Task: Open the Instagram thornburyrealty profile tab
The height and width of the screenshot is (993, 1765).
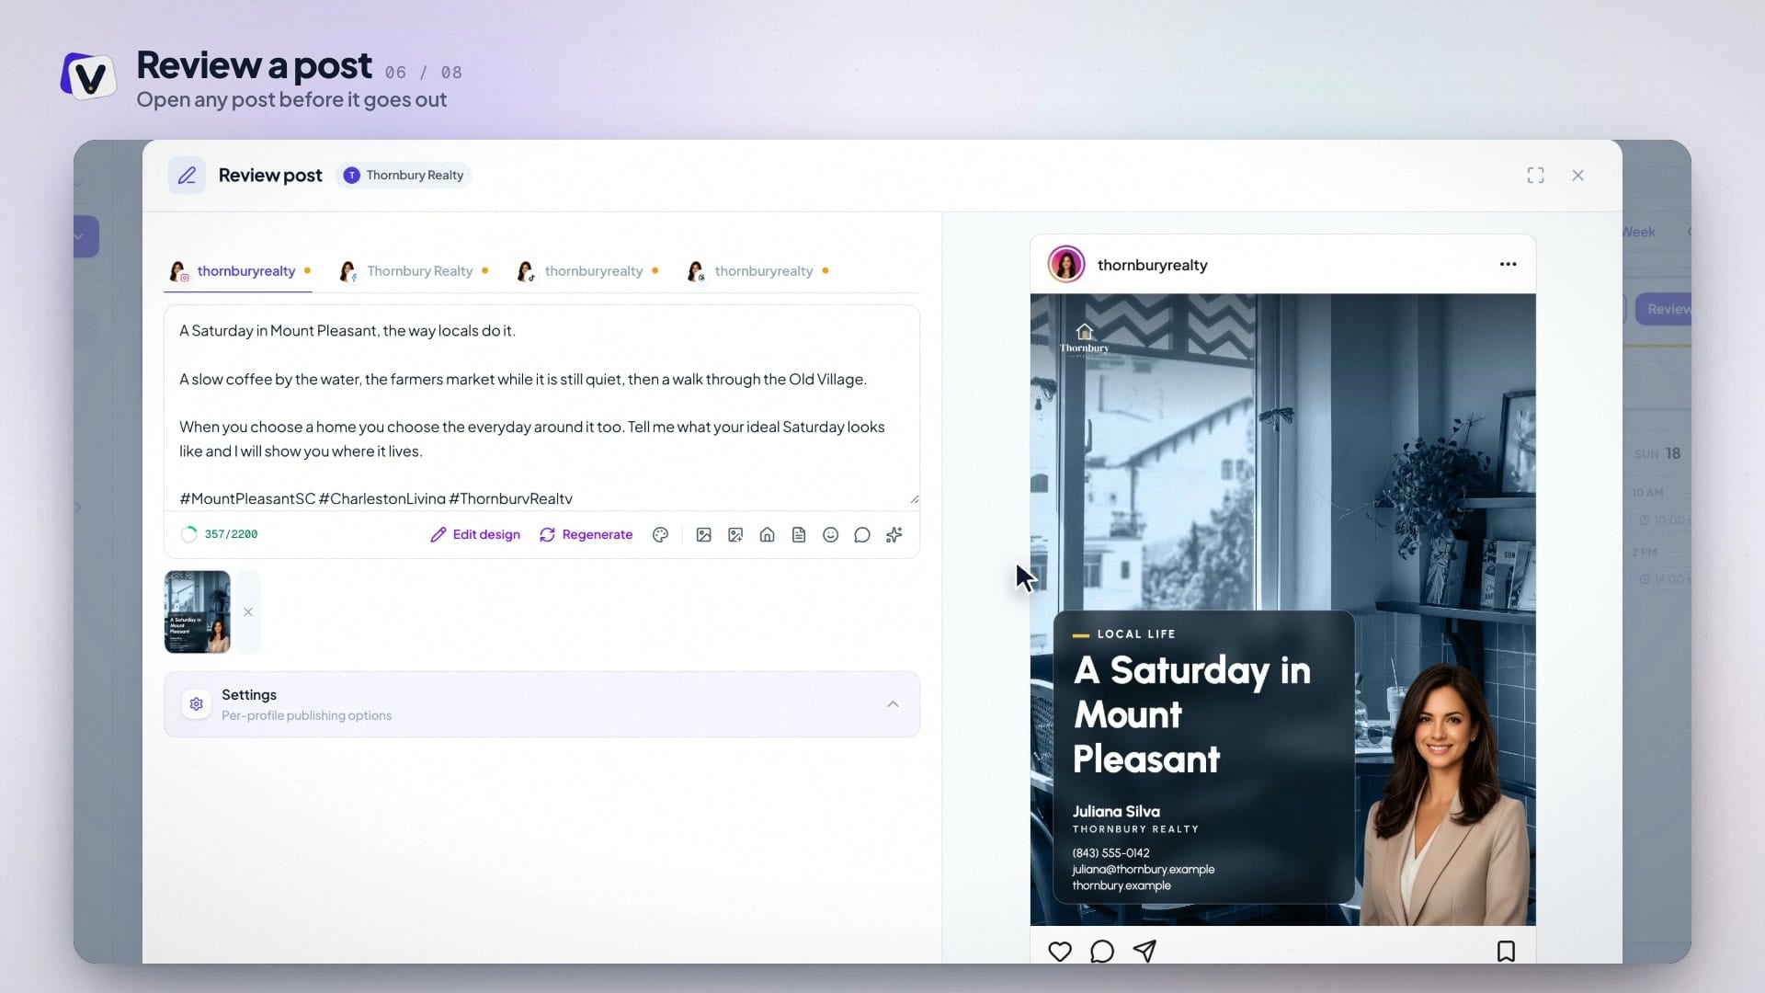Action: coord(239,271)
